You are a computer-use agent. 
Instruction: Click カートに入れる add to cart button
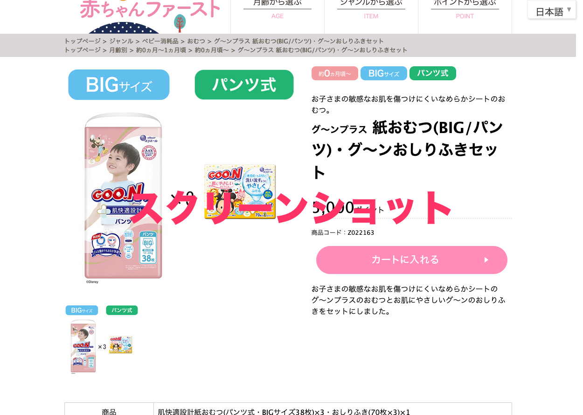412,260
